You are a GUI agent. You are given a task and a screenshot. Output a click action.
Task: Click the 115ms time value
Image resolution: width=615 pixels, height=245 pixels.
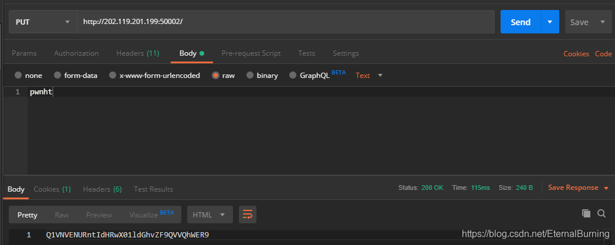tap(481, 188)
